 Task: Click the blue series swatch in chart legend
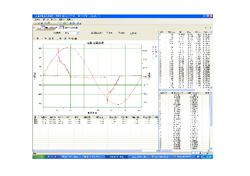click(153, 52)
